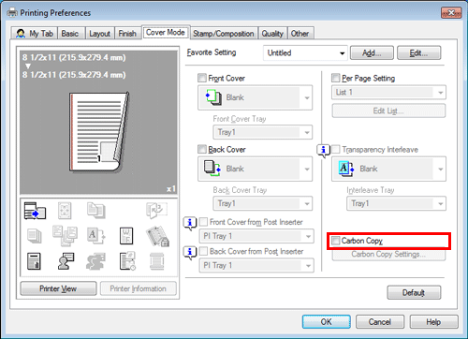Open the Favorite Setting Untitled dropdown
The image size is (468, 339).
[305, 53]
